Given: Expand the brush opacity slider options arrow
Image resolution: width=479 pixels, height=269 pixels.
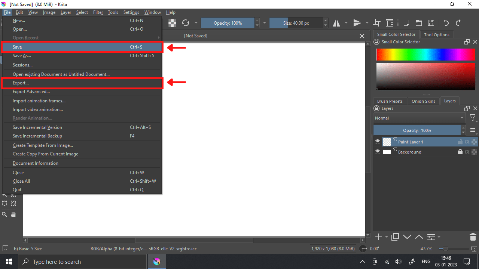Looking at the screenshot, I should point(265,23).
